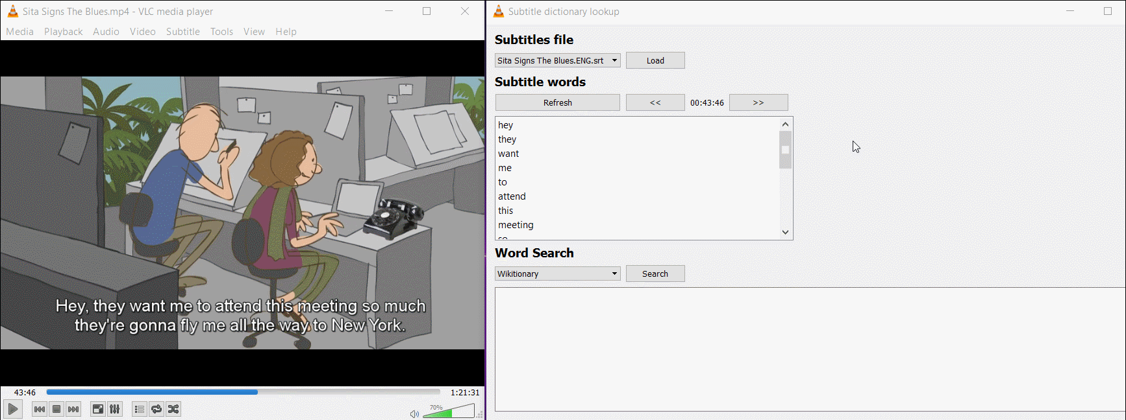
Task: Go to previous media in VLC
Action: pos(40,409)
